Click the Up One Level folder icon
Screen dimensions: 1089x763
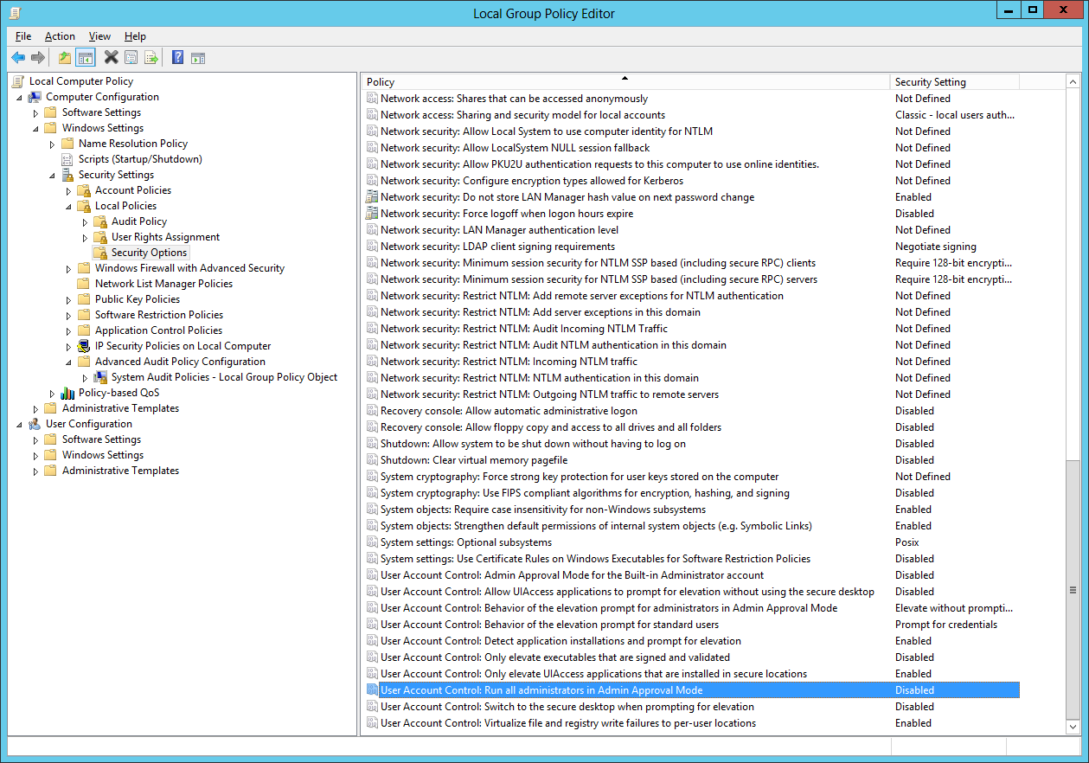point(64,58)
